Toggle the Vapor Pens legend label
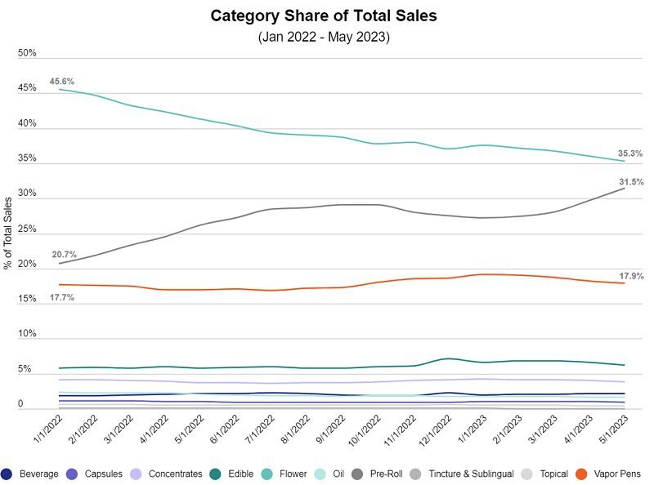Image resolution: width=654 pixels, height=485 pixels. pyautogui.click(x=618, y=474)
